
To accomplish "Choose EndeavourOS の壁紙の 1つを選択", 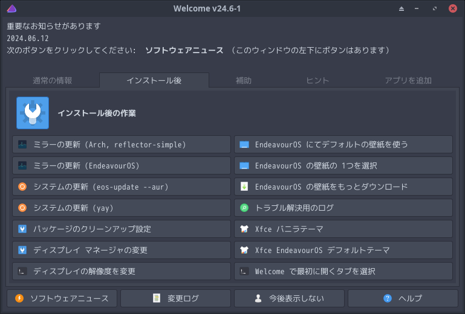I will click(343, 165).
